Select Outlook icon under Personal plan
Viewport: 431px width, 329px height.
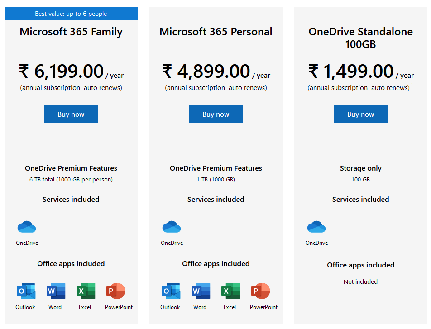171,291
